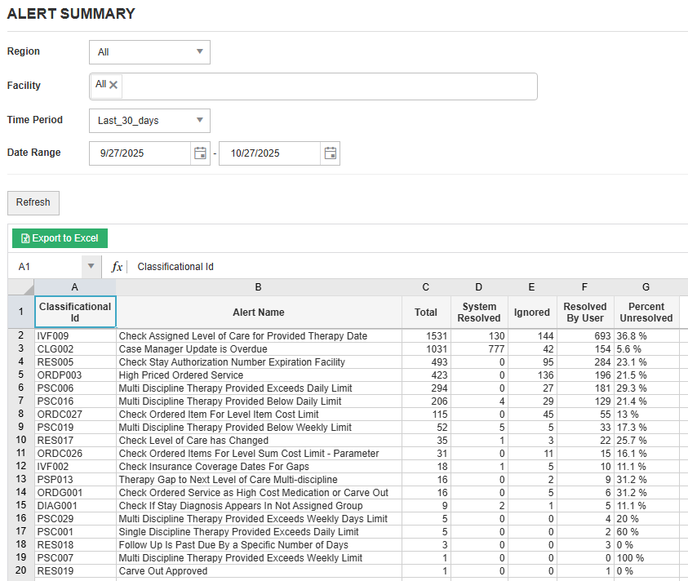
Task: Select the Percent Unresolved header cell
Action: click(x=646, y=312)
